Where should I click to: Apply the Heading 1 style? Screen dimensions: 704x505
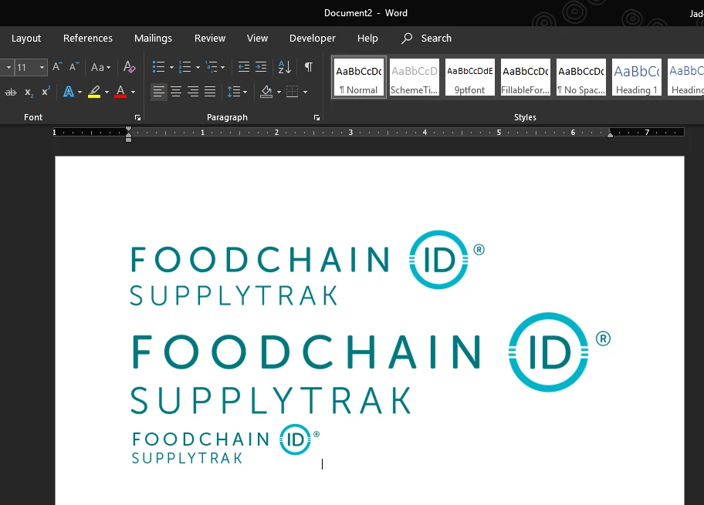coord(637,77)
